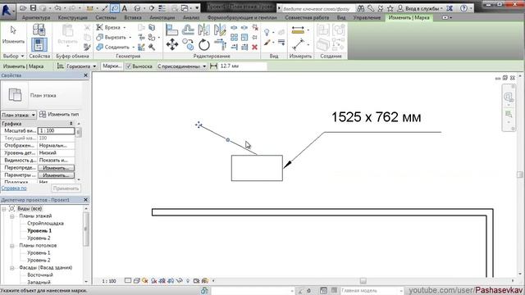
Task: Collapse the Фасады tree node
Action: click(12, 268)
